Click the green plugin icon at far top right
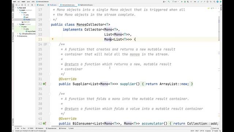 pyautogui.click(x=220, y=1)
